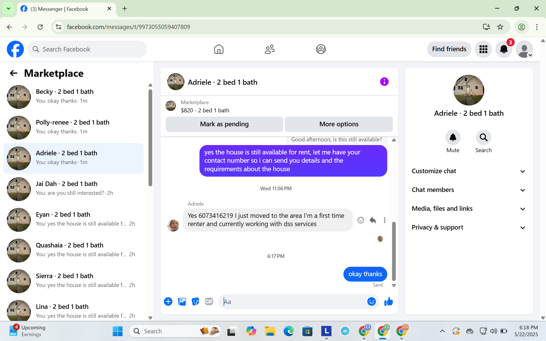The width and height of the screenshot is (546, 341).
Task: Open the Chrome profile icon in toolbar
Action: pos(521,27)
